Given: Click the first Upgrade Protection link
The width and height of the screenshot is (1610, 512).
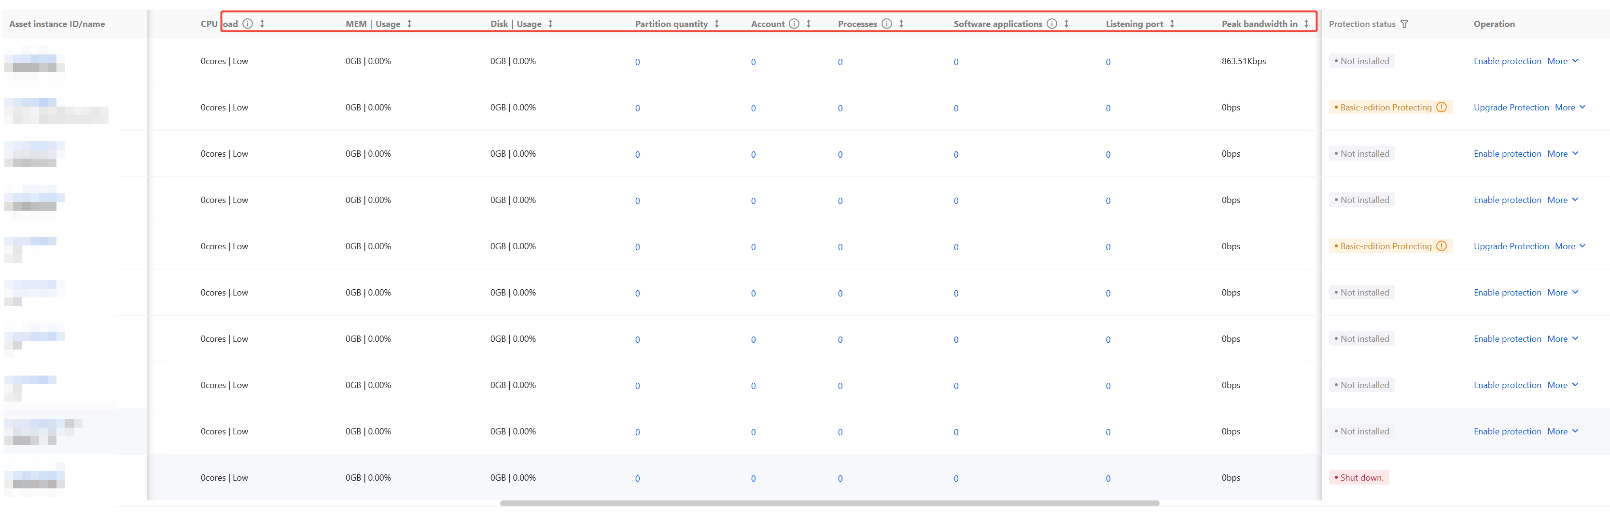Looking at the screenshot, I should [1511, 108].
